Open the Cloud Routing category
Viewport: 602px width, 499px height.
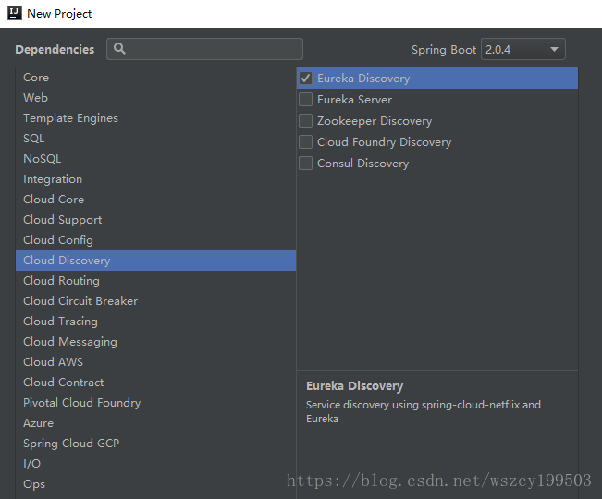click(x=155, y=281)
